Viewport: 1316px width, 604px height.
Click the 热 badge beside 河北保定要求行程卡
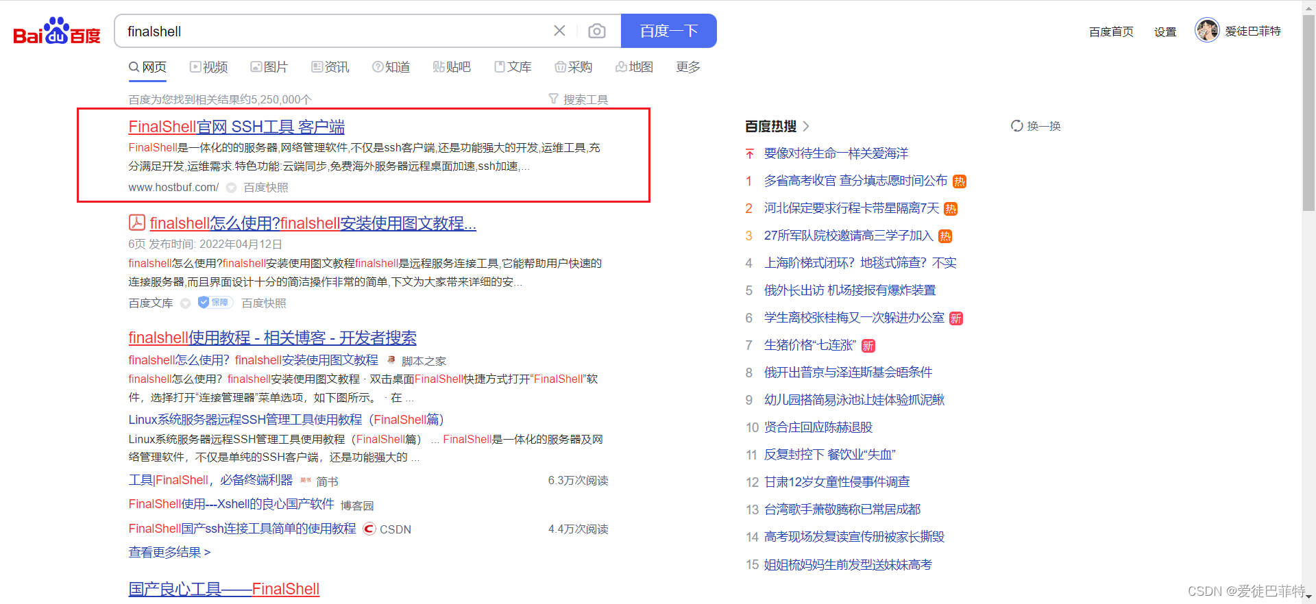pyautogui.click(x=951, y=209)
